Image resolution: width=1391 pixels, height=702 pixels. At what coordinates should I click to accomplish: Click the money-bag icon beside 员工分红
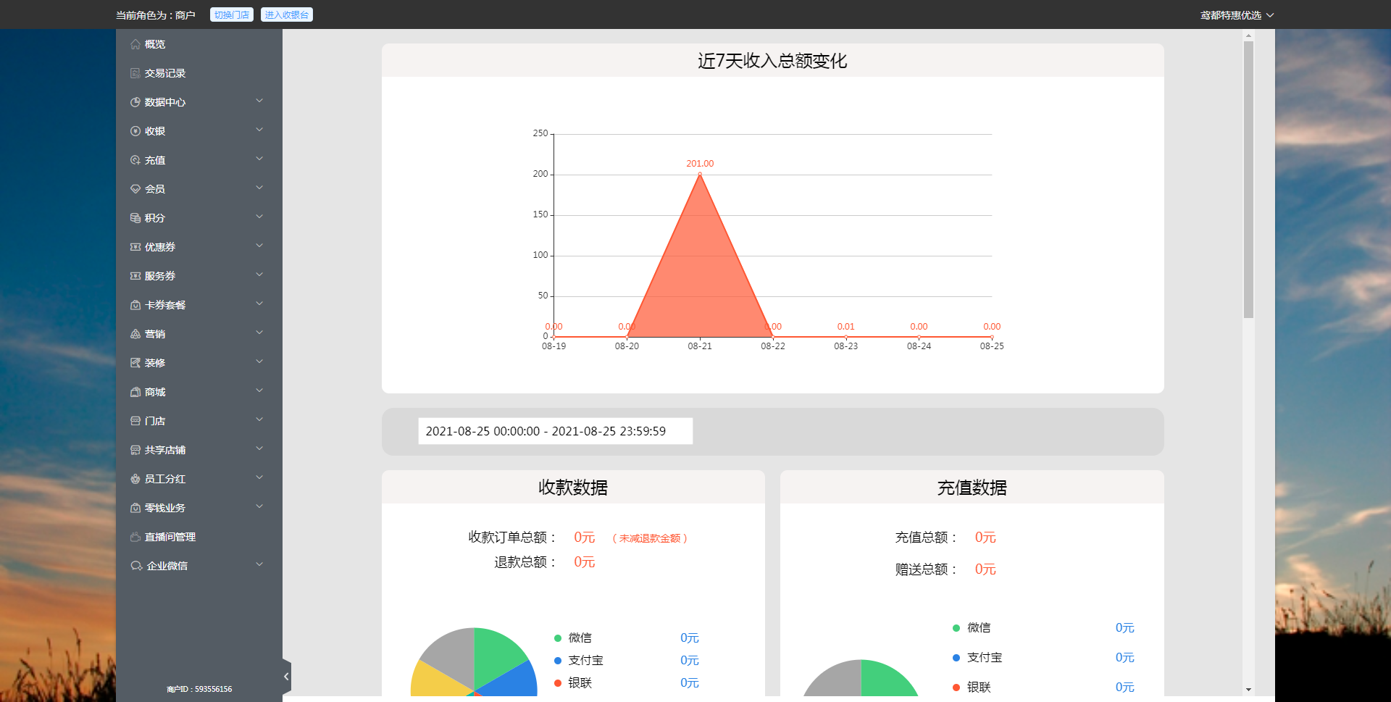[135, 479]
